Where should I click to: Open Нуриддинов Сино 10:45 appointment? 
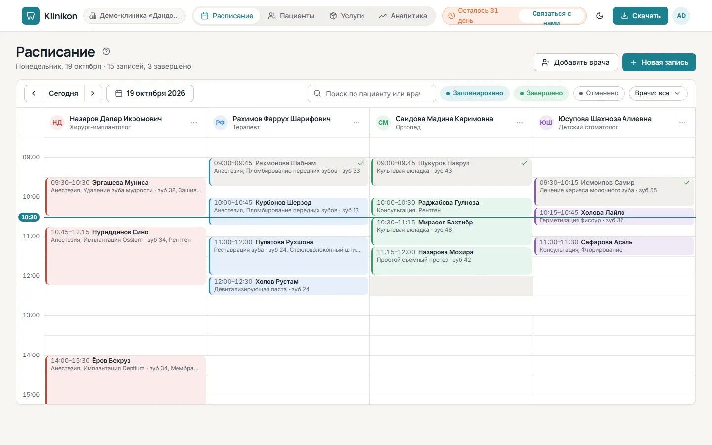coord(126,256)
